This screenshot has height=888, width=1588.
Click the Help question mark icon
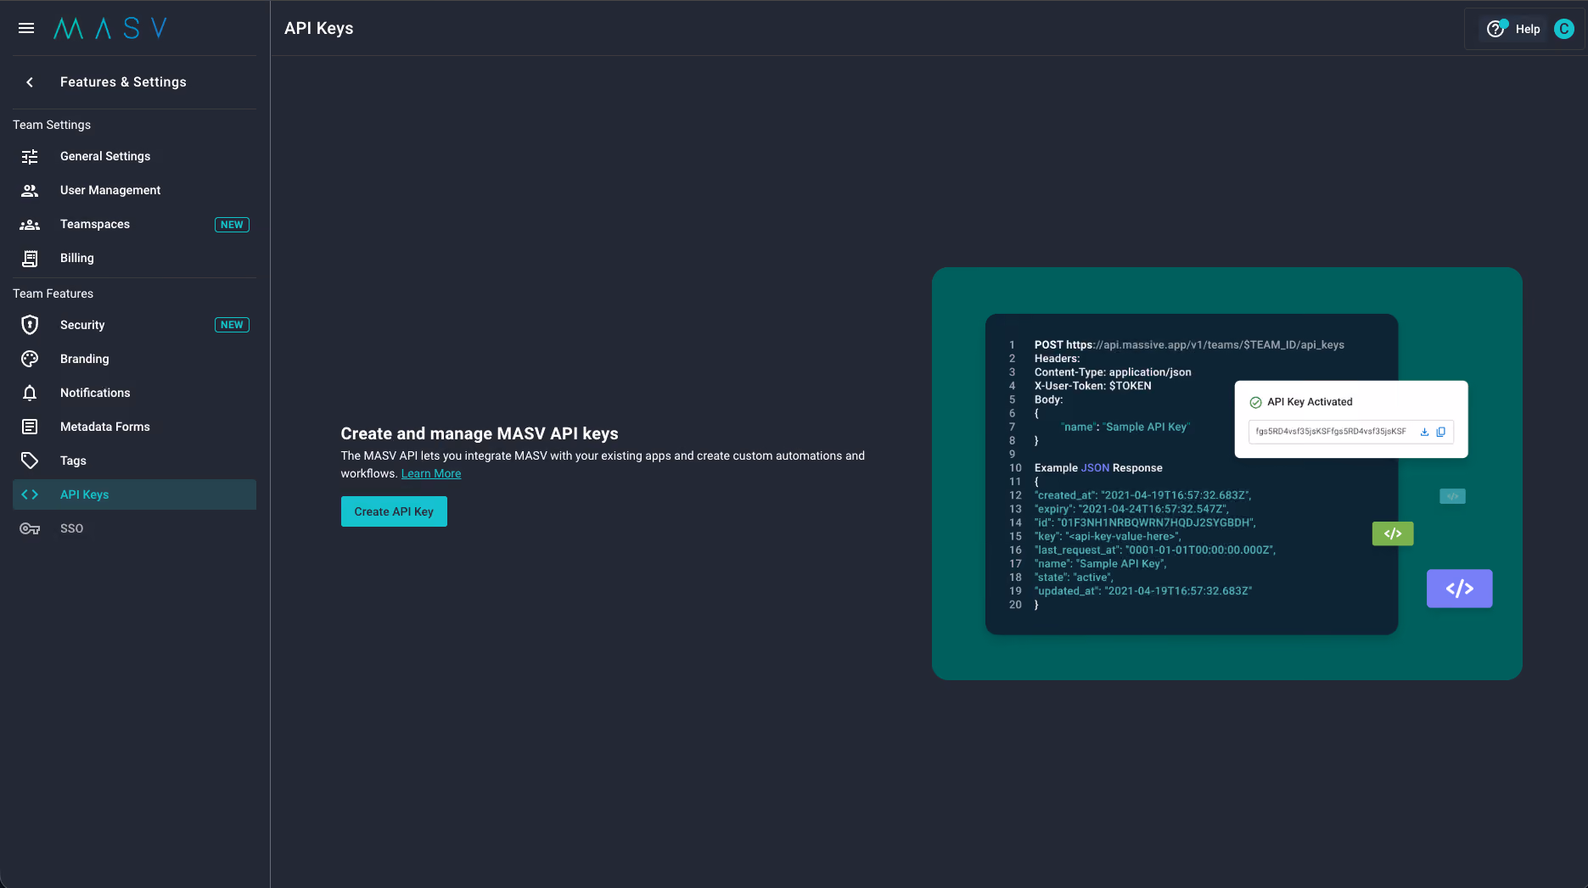coord(1495,29)
